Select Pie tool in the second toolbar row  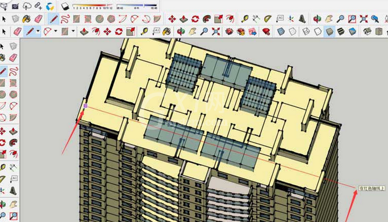click(157, 19)
